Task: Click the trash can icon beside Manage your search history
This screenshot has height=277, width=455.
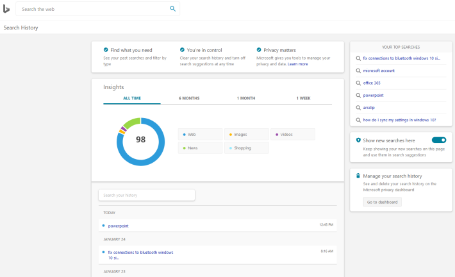Action: [358, 176]
